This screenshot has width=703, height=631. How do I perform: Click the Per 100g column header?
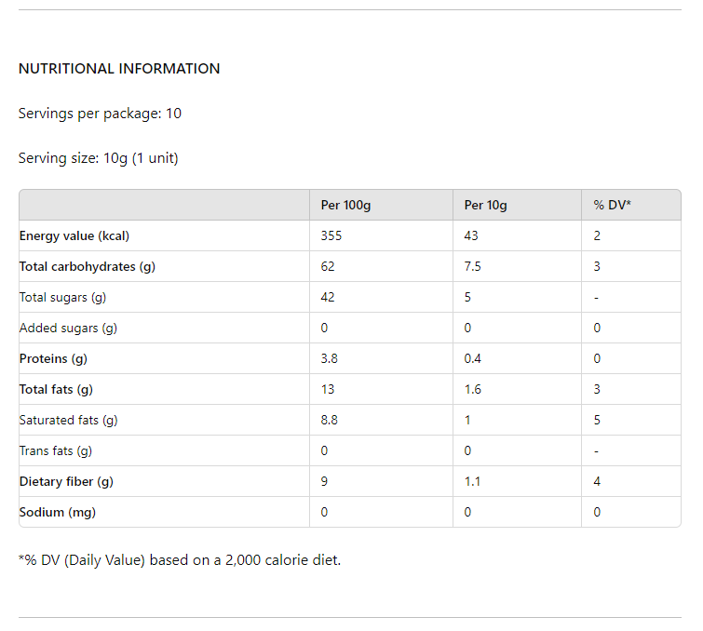[345, 206]
